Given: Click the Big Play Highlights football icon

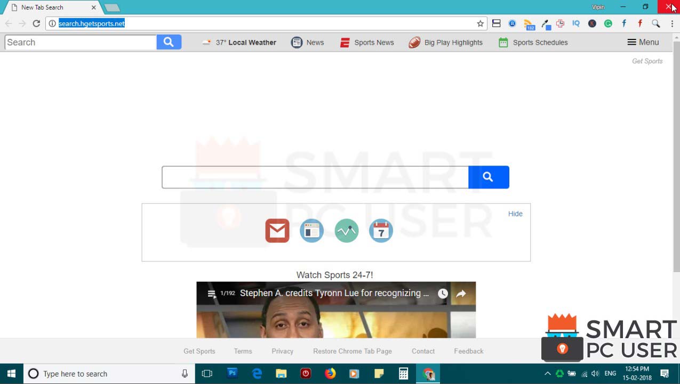Looking at the screenshot, I should 414,42.
